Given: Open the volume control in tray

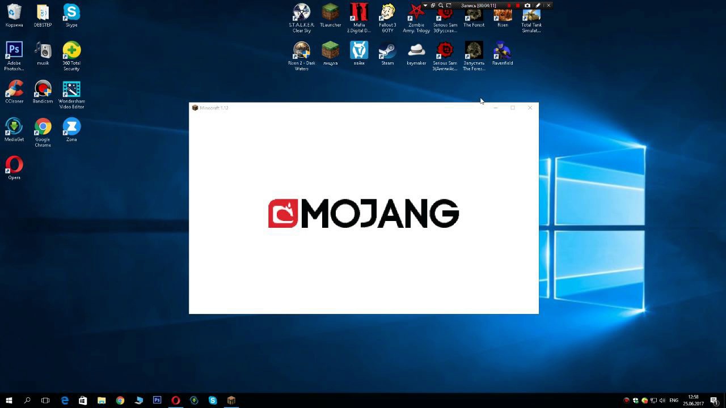Looking at the screenshot, I should pyautogui.click(x=662, y=401).
